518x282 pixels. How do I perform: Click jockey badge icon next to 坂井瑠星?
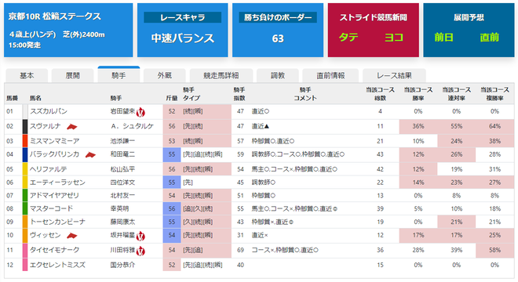coord(140,236)
